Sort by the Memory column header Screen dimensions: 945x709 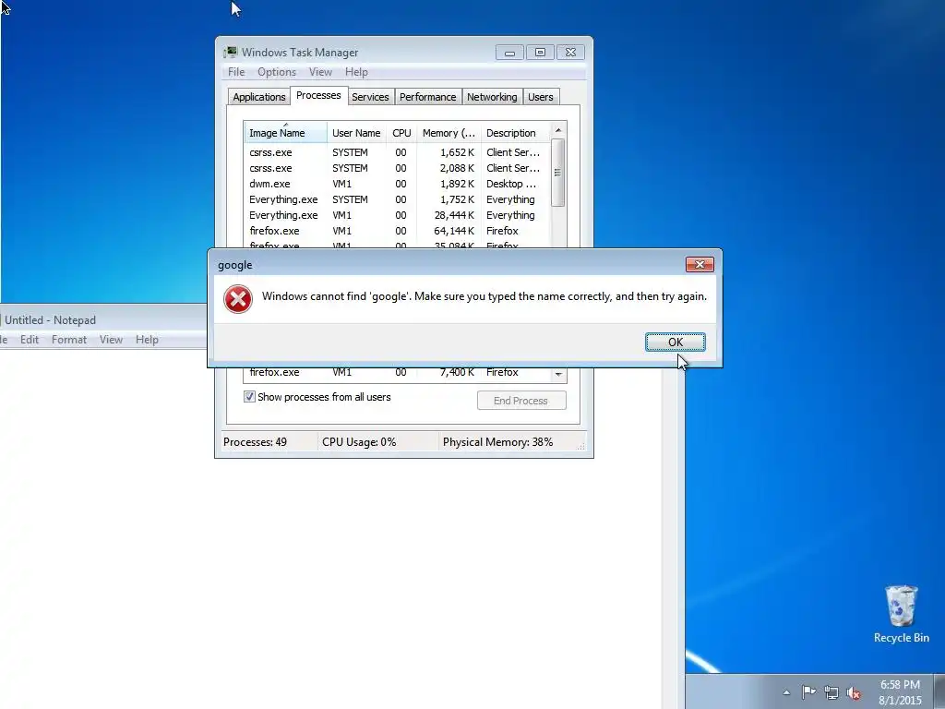(449, 133)
